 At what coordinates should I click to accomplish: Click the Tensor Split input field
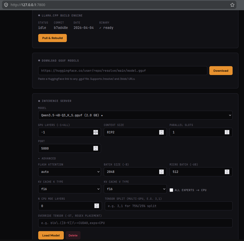point(169,206)
